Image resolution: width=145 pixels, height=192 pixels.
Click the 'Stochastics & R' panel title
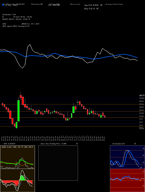[118, 144]
